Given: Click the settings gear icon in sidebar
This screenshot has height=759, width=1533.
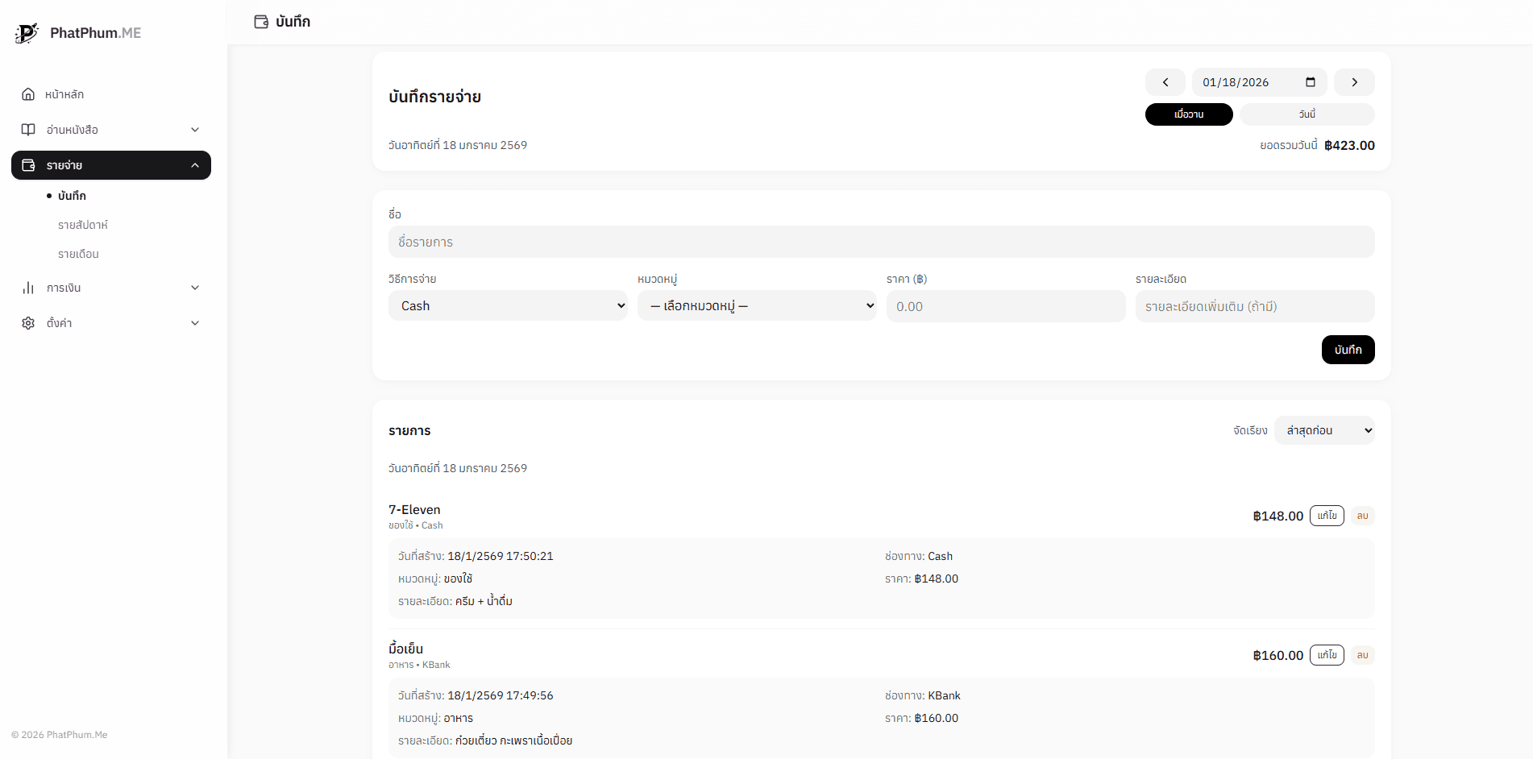Looking at the screenshot, I should tap(28, 323).
